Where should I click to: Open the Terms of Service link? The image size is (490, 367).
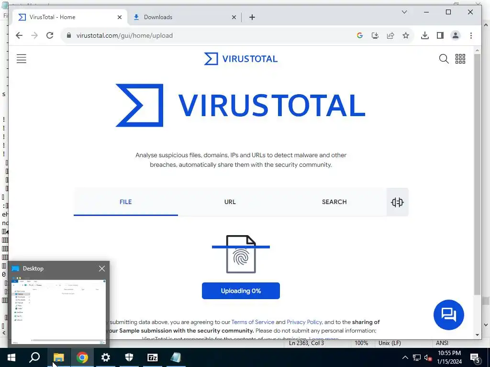point(253,322)
